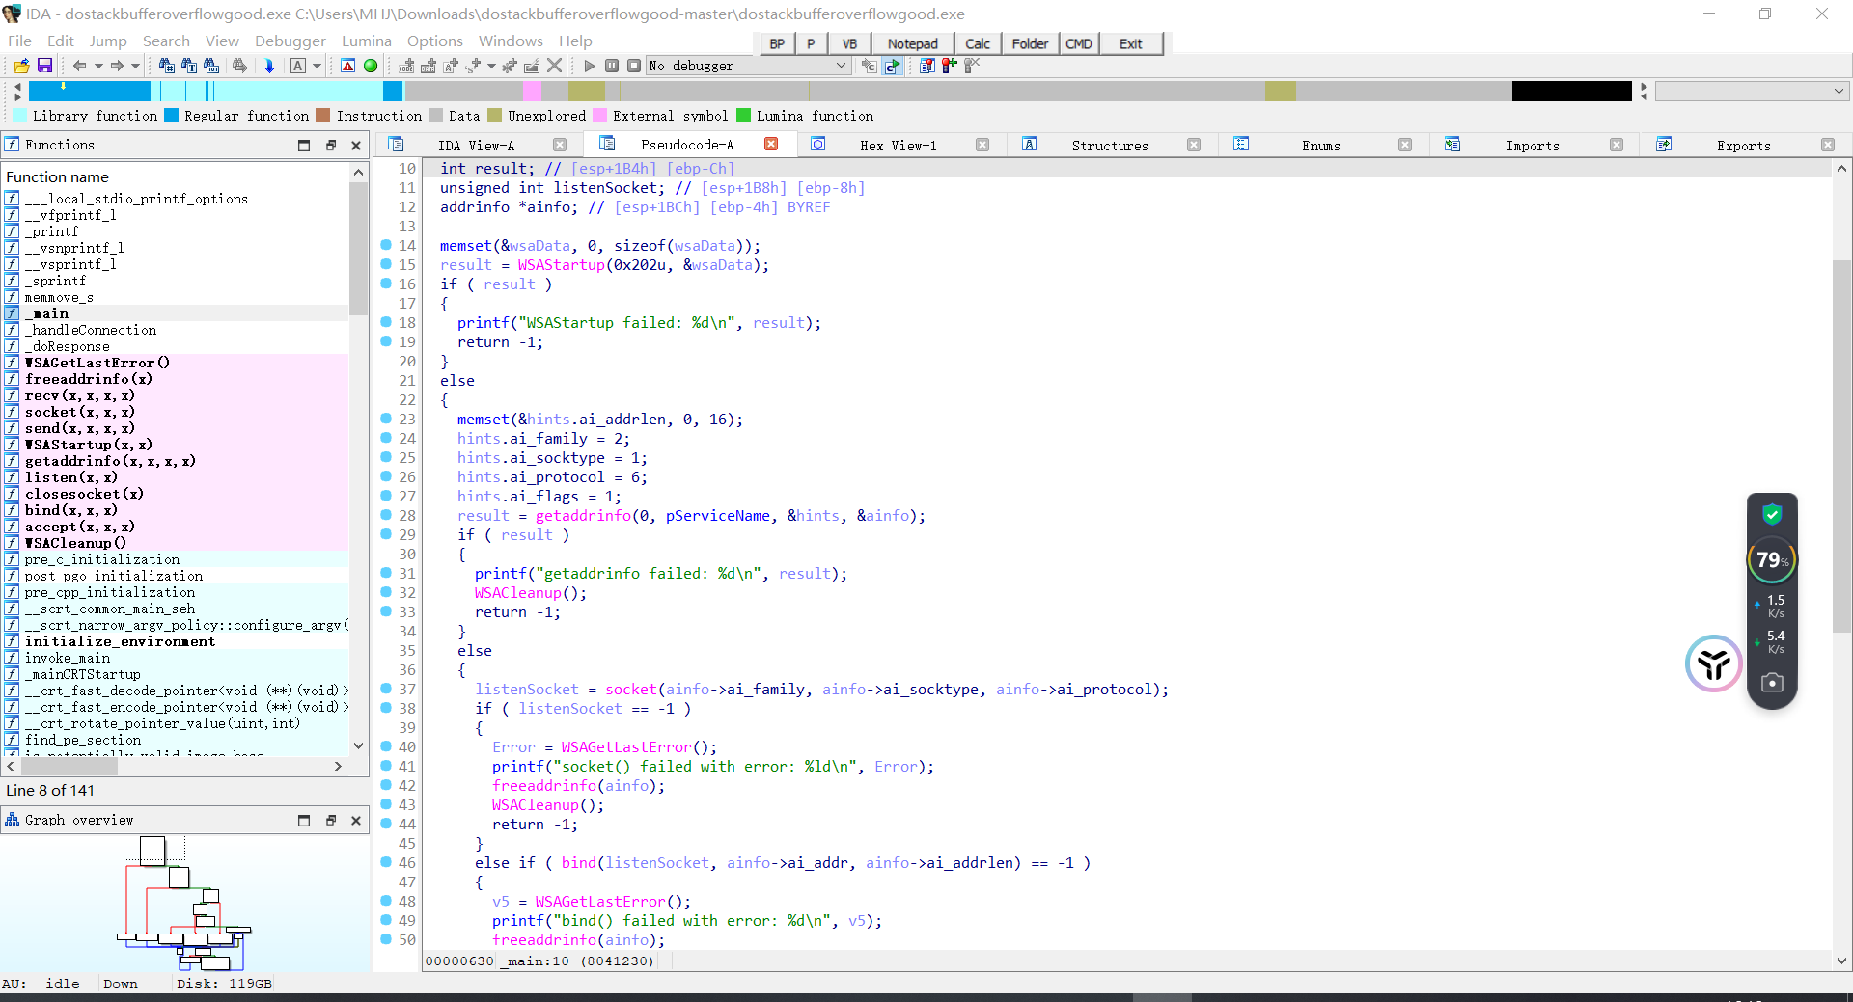Float the Functions panel using its restore button
1853x1002 pixels.
click(x=330, y=146)
